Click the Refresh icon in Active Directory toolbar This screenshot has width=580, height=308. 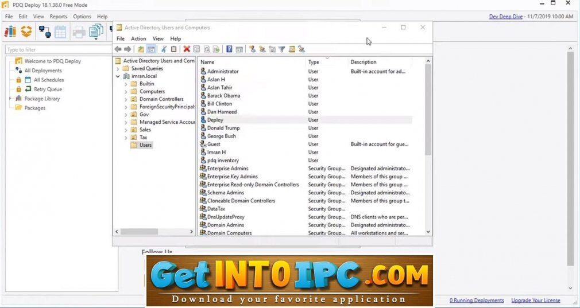coord(206,49)
